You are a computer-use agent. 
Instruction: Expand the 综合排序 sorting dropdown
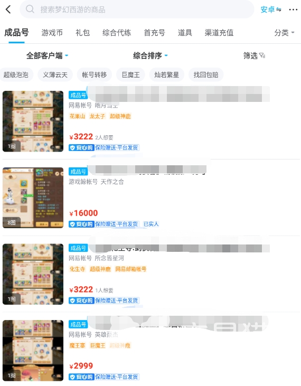(x=150, y=55)
